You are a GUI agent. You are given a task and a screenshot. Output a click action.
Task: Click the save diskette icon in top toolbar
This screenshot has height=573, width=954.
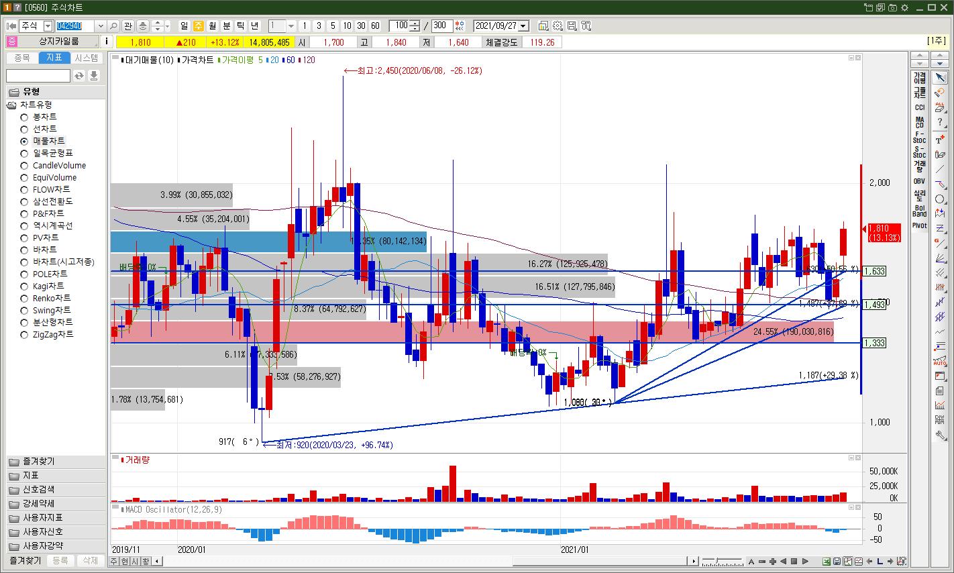(572, 25)
